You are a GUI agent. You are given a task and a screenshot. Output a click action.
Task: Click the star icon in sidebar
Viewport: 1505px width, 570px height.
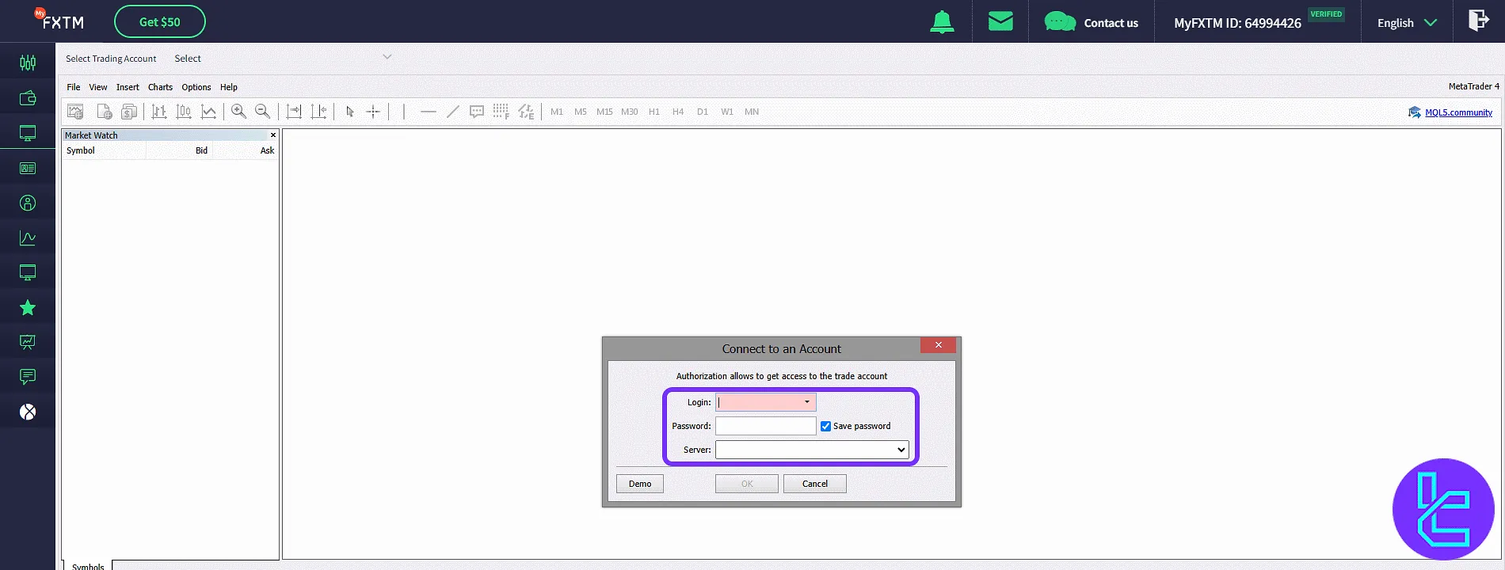(28, 308)
